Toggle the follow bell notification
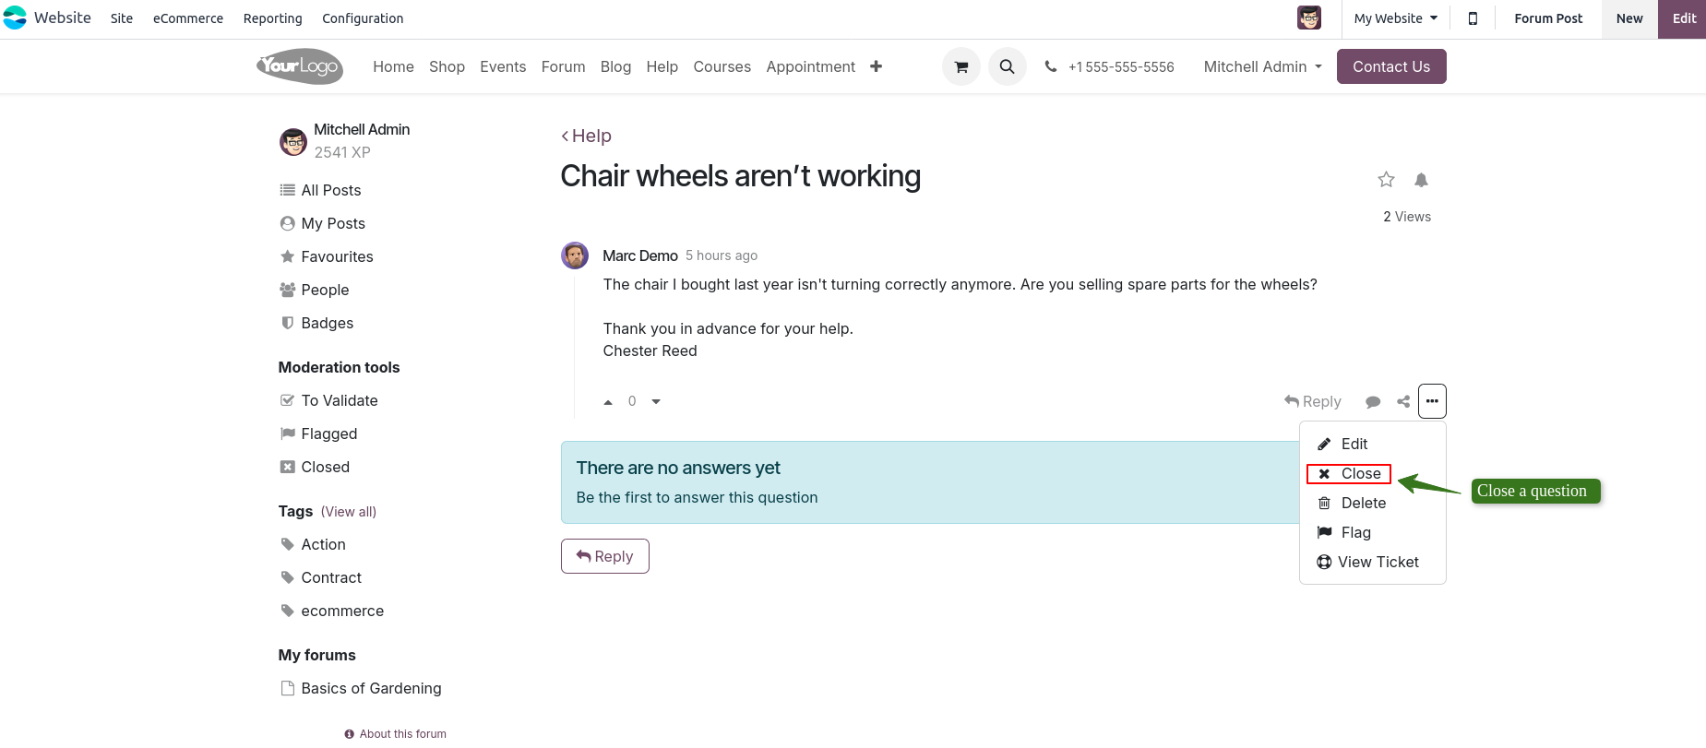Screen dimensions: 1706x748 click(1421, 180)
